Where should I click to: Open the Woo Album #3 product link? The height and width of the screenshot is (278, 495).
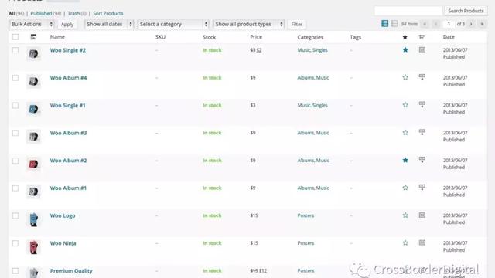68,133
